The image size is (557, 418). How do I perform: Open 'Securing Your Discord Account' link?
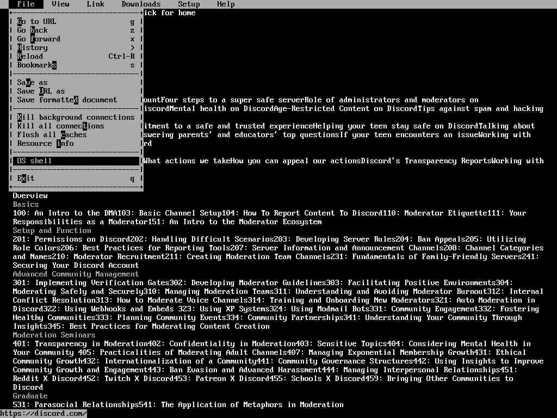coord(76,266)
